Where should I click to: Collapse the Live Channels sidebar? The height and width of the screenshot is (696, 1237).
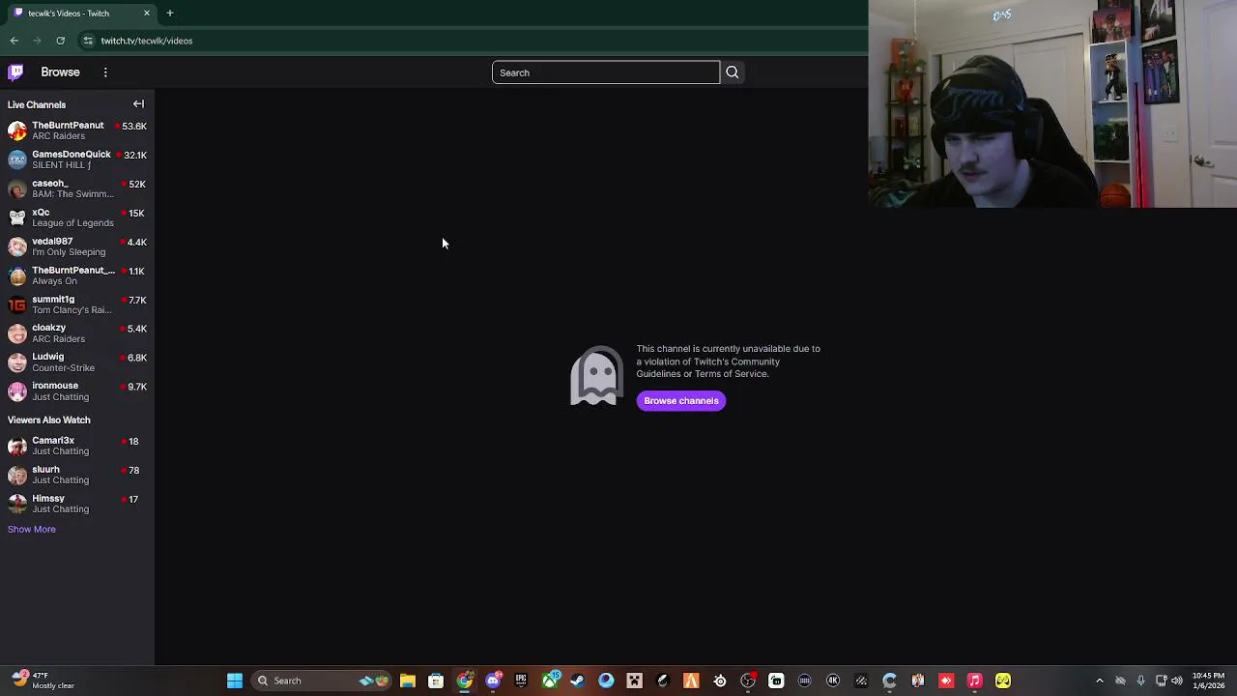tap(138, 104)
